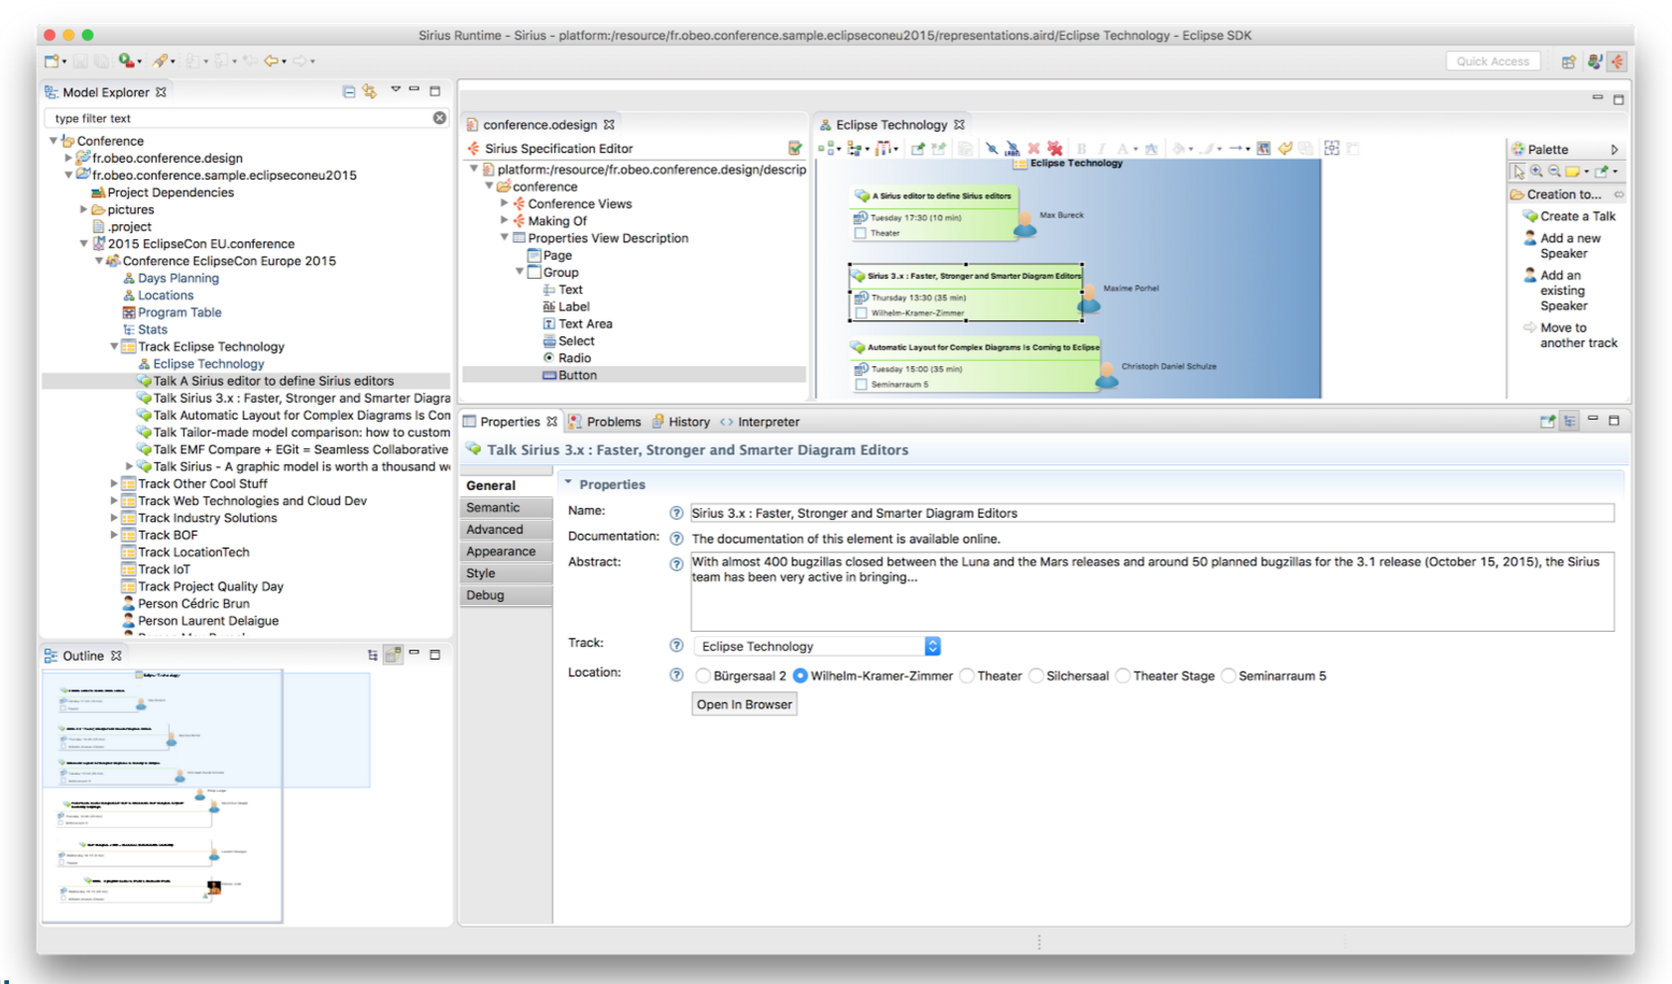
Task: Click the Open In Browser button
Action: pos(744,704)
